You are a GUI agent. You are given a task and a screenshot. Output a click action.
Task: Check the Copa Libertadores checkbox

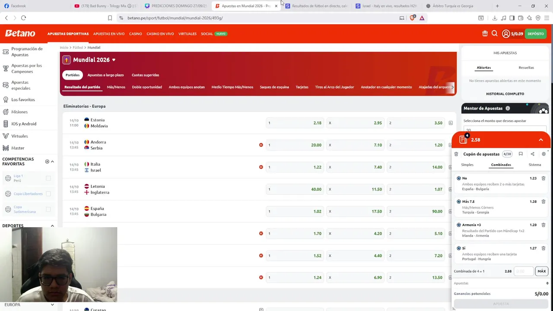click(x=48, y=194)
